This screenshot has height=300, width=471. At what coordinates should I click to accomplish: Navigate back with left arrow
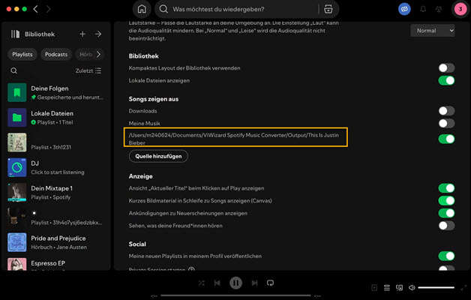click(35, 9)
